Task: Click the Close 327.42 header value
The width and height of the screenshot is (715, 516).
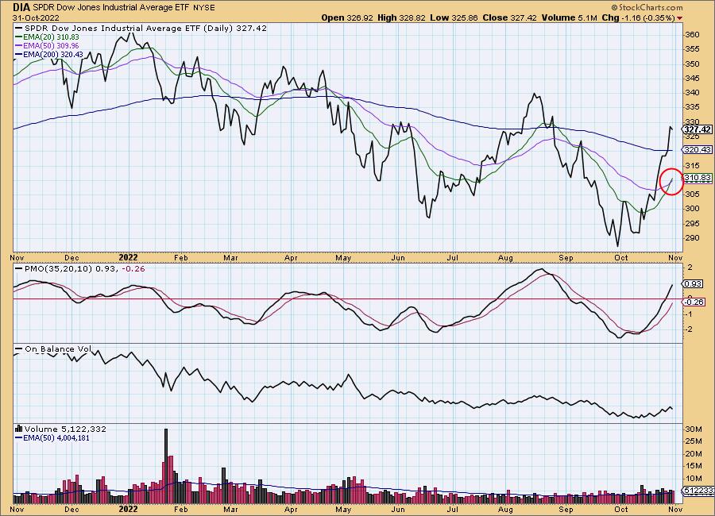Action: tap(510, 17)
